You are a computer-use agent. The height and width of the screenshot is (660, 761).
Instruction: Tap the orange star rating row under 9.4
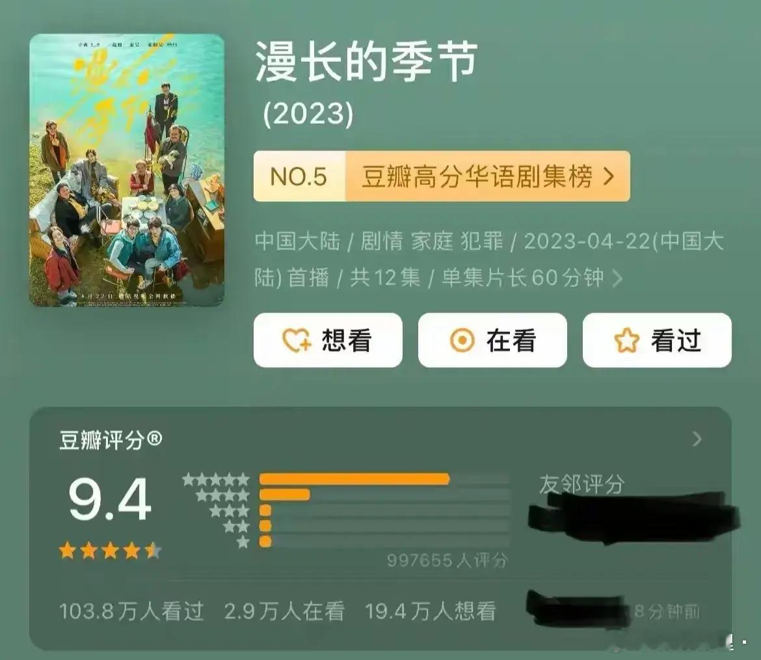click(x=110, y=551)
